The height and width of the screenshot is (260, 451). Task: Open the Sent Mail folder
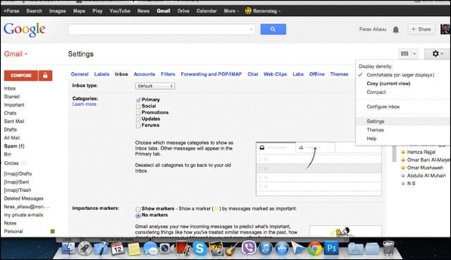(x=14, y=121)
